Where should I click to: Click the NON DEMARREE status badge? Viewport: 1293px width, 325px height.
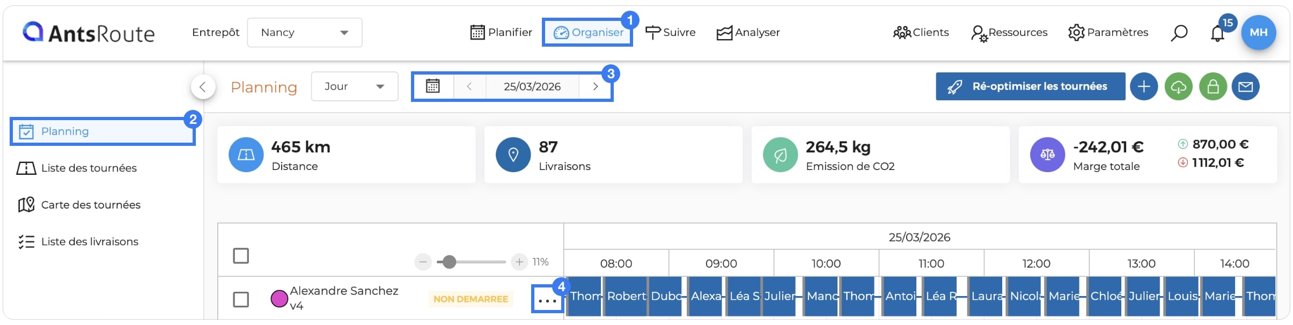(x=471, y=299)
